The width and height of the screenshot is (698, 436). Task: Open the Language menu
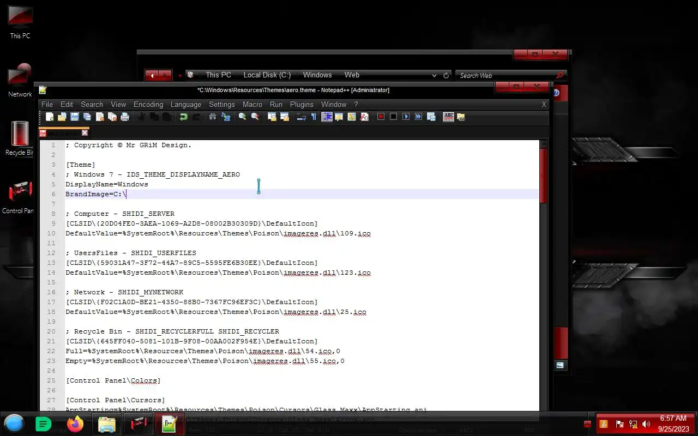point(185,104)
